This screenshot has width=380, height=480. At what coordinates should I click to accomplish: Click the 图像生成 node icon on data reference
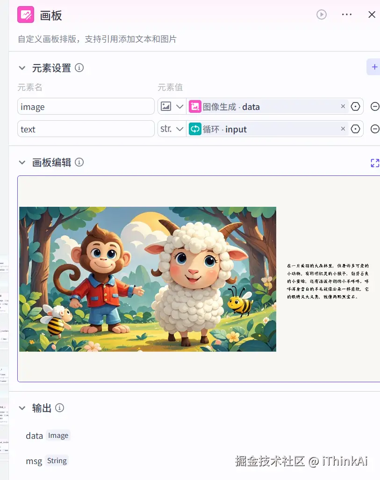(195, 106)
